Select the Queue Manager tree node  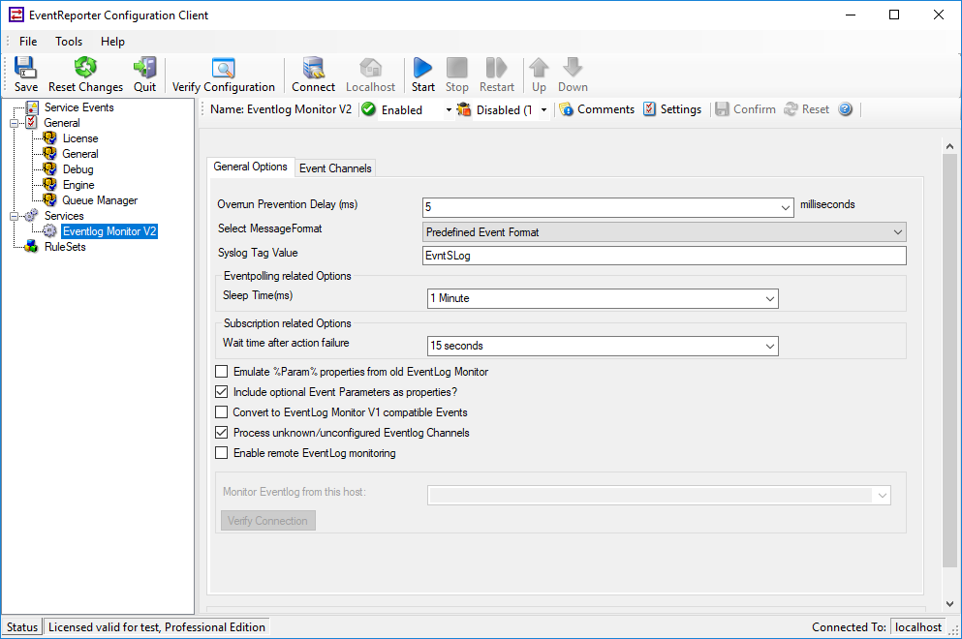(100, 200)
